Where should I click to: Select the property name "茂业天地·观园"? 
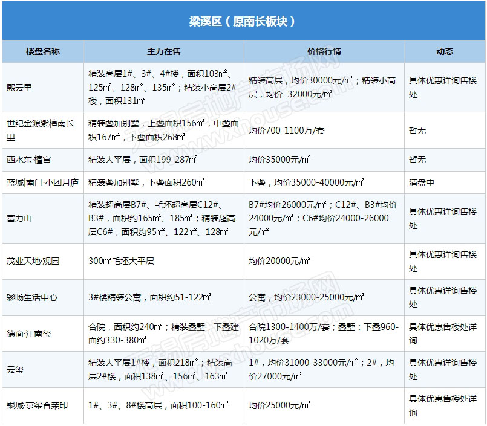pos(33,261)
